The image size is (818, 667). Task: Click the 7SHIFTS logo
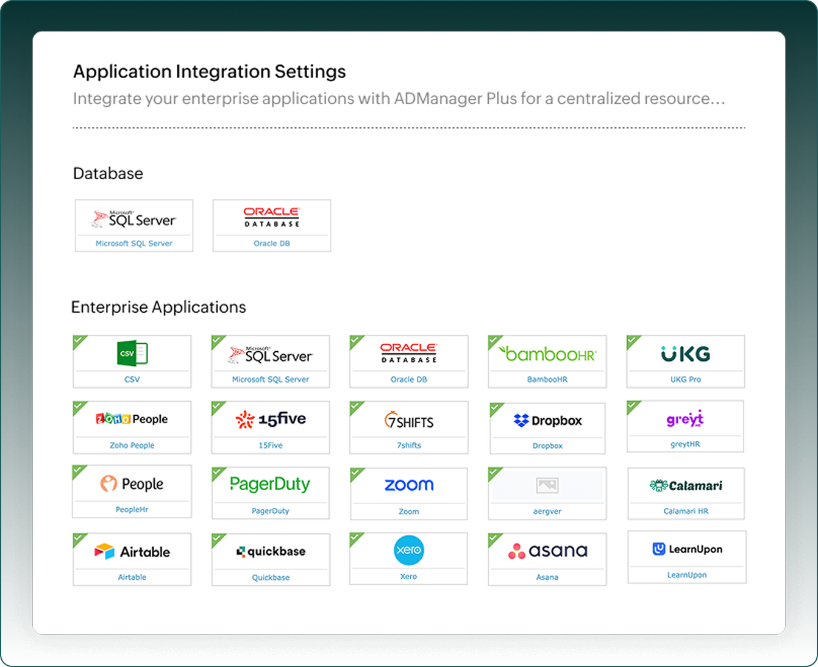409,420
